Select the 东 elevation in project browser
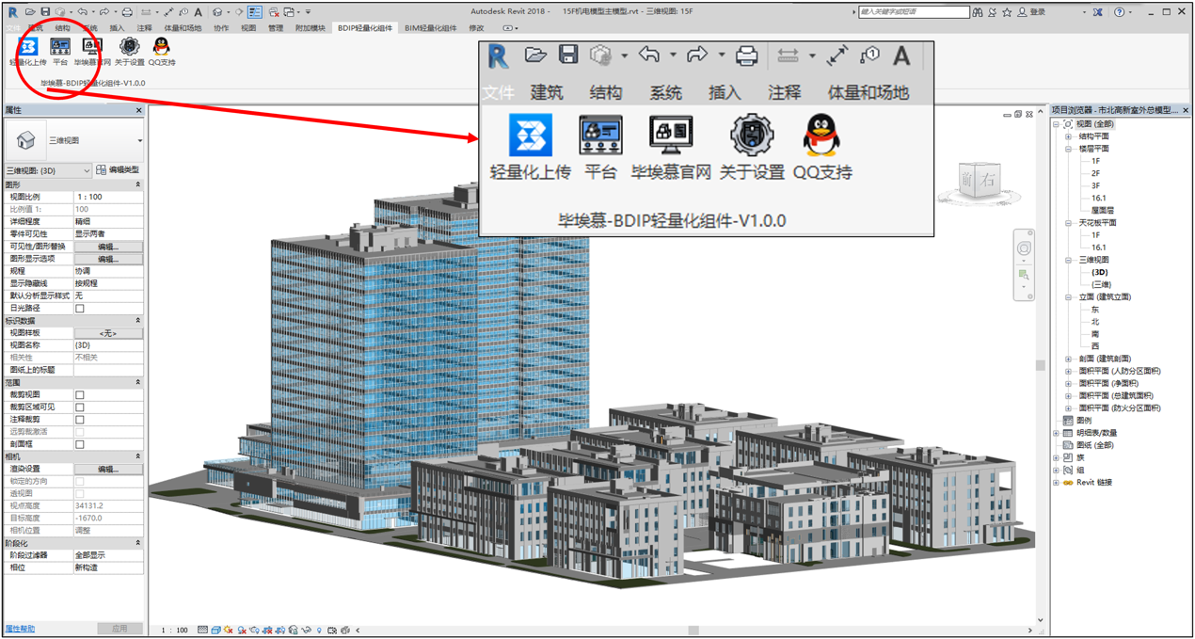This screenshot has width=1195, height=639. coord(1095,309)
